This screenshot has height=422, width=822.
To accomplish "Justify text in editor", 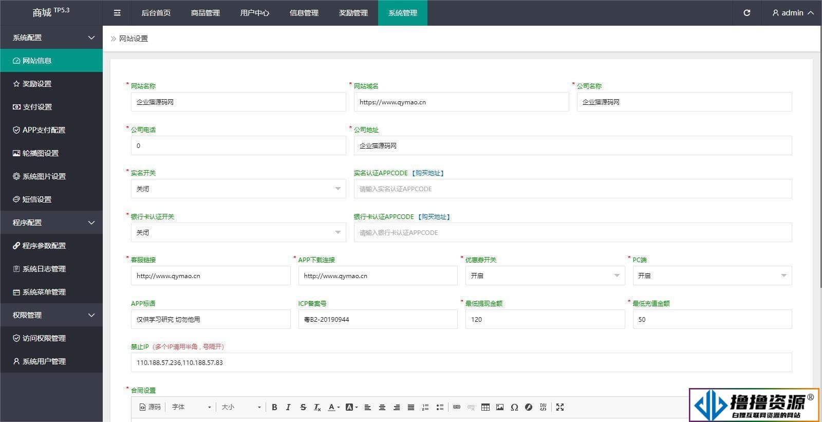I will point(411,407).
